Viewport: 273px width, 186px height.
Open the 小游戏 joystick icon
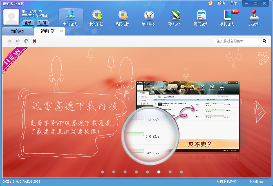coord(254,17)
